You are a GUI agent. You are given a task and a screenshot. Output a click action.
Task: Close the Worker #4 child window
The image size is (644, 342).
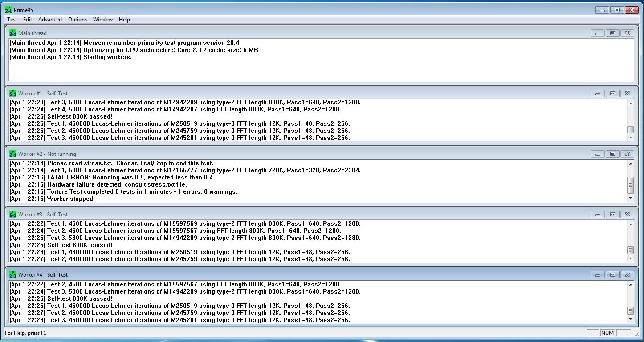[627, 274]
